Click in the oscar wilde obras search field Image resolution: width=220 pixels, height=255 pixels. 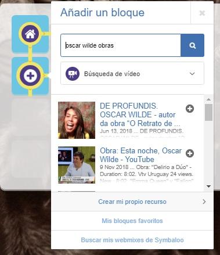[121, 45]
